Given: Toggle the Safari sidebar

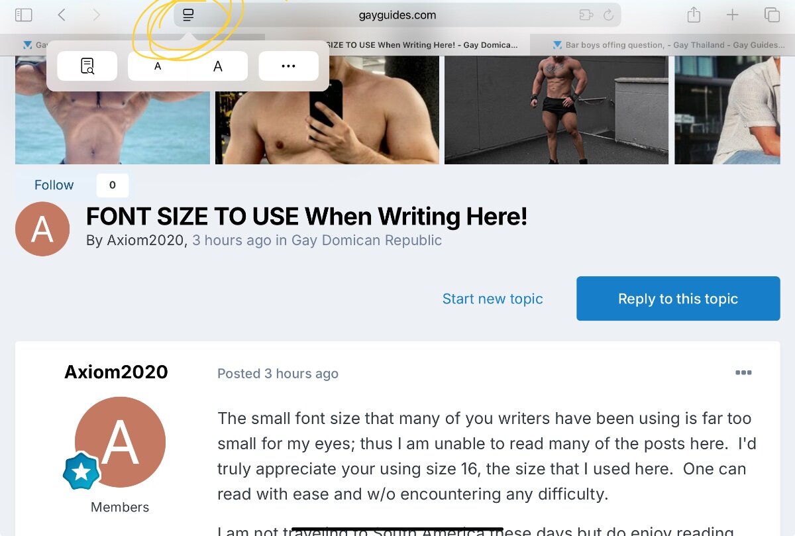Looking at the screenshot, I should pos(23,15).
